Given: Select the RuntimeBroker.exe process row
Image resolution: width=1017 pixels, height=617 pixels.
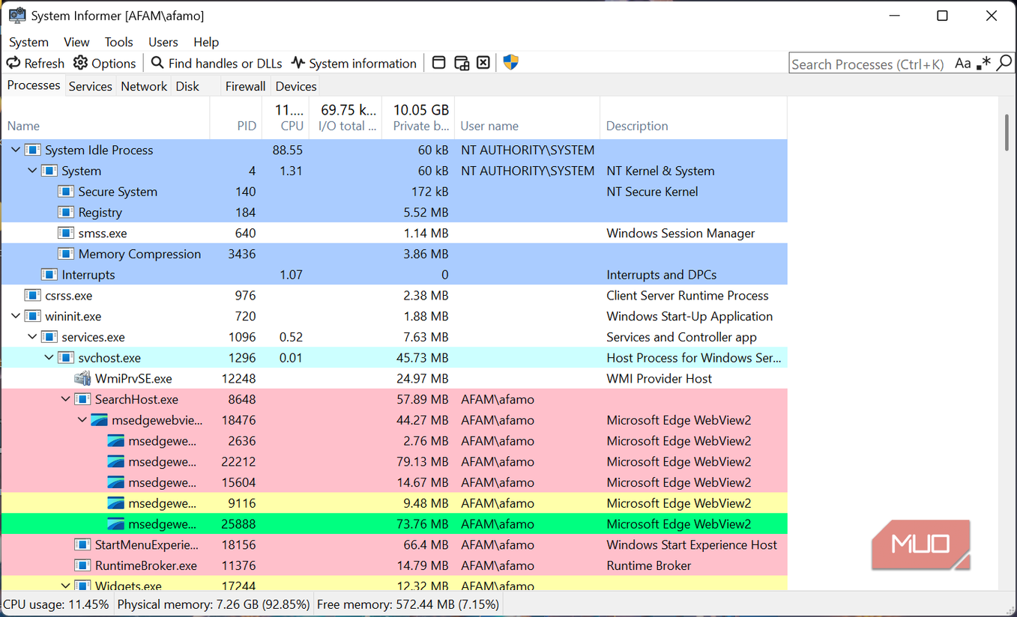Looking at the screenshot, I should click(394, 565).
